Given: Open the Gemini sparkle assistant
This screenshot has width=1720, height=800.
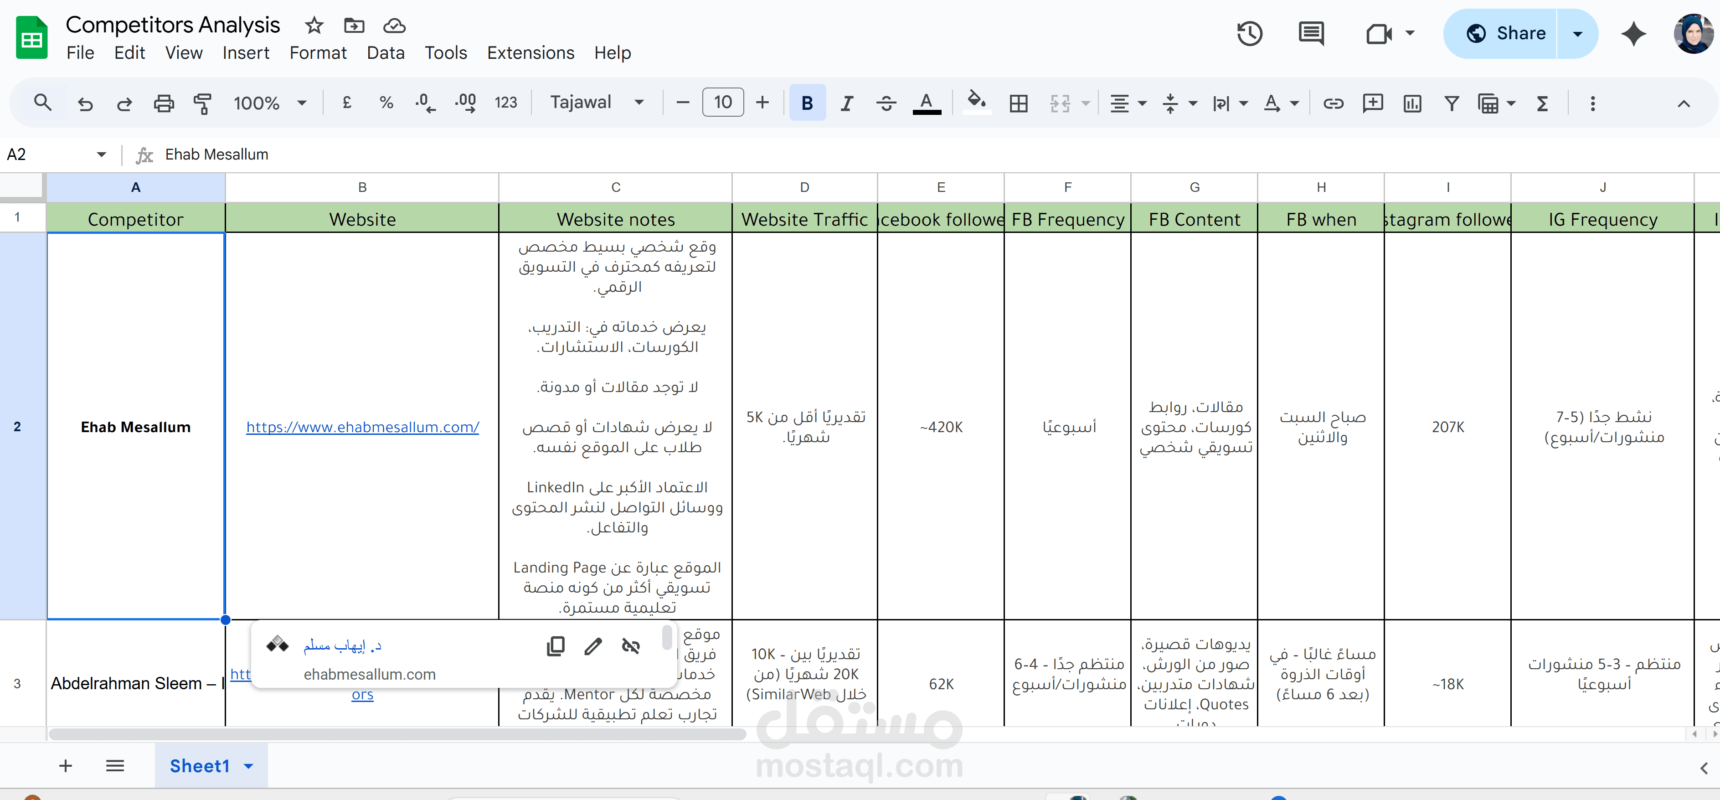Looking at the screenshot, I should point(1633,33).
